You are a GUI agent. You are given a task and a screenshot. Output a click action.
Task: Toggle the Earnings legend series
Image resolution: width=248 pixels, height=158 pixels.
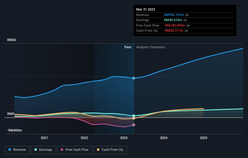43,150
